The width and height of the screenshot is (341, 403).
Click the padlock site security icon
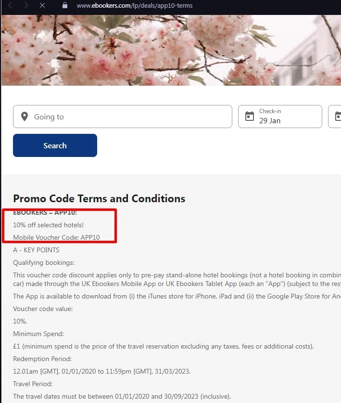pyautogui.click(x=65, y=5)
